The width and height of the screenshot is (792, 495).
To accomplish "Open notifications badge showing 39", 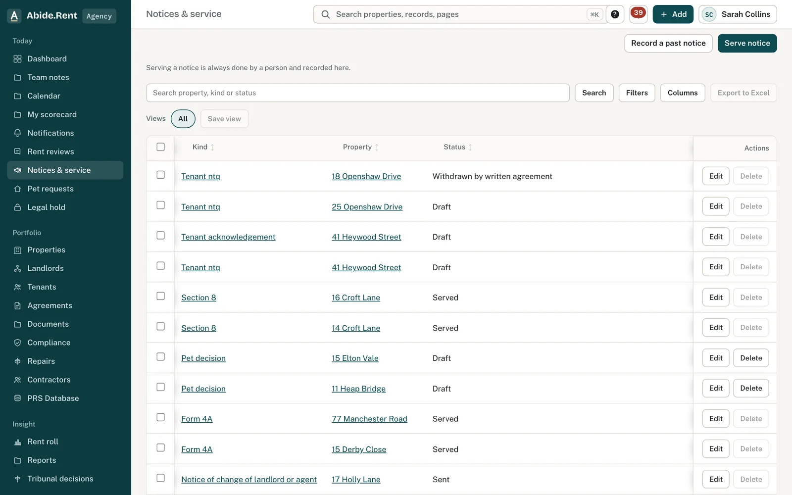I will [x=638, y=14].
